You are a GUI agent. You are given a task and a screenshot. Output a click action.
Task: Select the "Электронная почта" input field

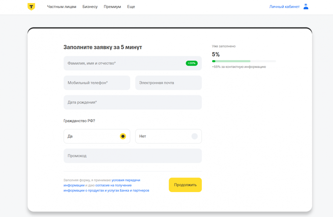point(168,83)
